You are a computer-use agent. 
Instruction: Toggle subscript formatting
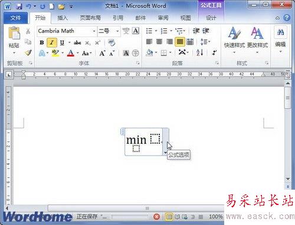coord(88,43)
